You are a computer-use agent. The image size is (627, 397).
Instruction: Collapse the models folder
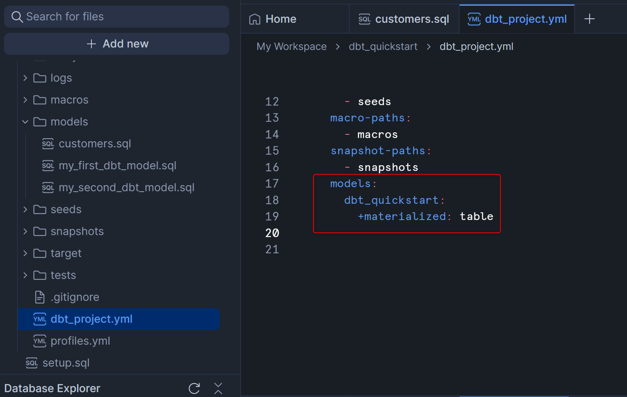tap(25, 122)
